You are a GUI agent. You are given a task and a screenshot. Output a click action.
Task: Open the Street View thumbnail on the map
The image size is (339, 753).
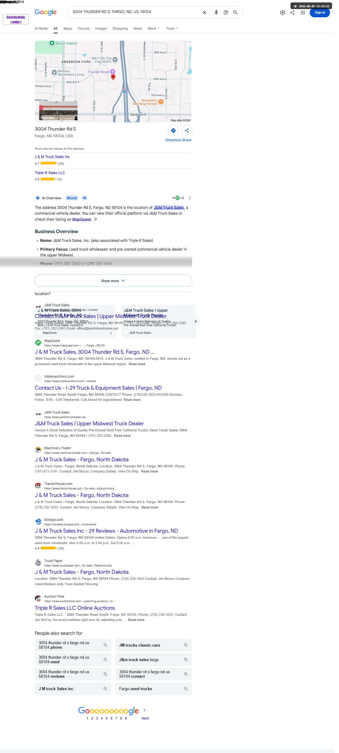pos(59,111)
